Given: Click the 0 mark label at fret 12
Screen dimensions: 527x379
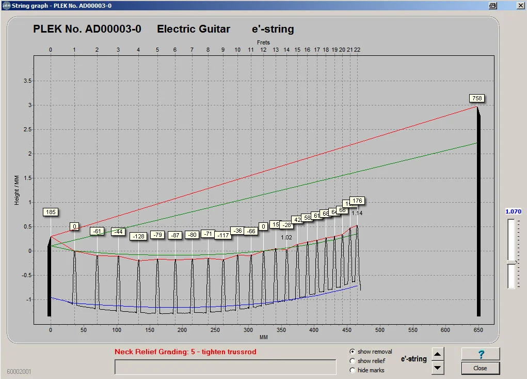Looking at the screenshot, I should [x=263, y=226].
